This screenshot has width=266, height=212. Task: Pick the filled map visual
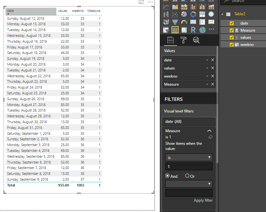click(166, 22)
